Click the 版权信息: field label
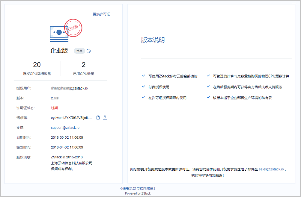This screenshot has width=301, height=197. [x=24, y=157]
